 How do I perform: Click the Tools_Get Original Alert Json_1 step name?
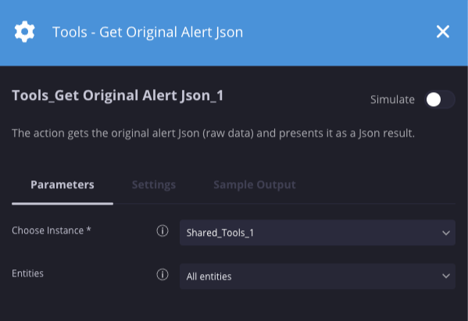tap(118, 95)
